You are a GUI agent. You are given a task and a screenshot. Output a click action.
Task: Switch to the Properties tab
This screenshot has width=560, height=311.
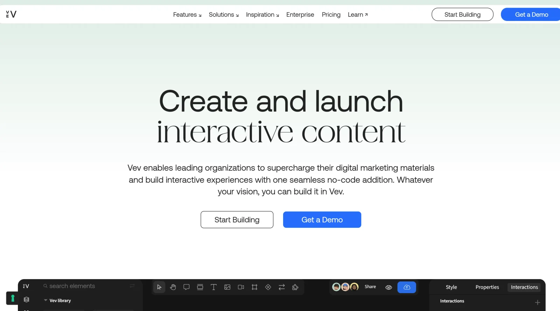tap(487, 287)
